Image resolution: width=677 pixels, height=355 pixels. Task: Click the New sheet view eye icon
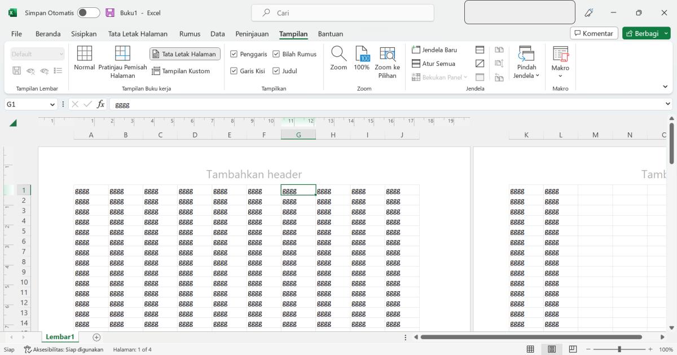click(x=45, y=71)
